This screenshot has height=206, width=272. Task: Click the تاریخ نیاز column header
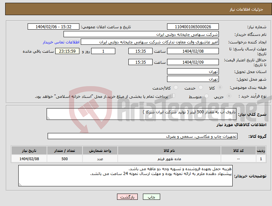click(29, 151)
